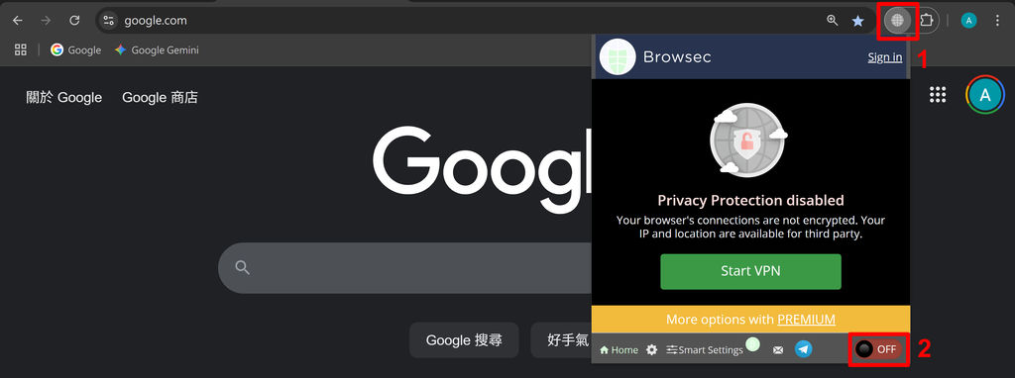Open the Browsec Telegram icon

point(803,349)
